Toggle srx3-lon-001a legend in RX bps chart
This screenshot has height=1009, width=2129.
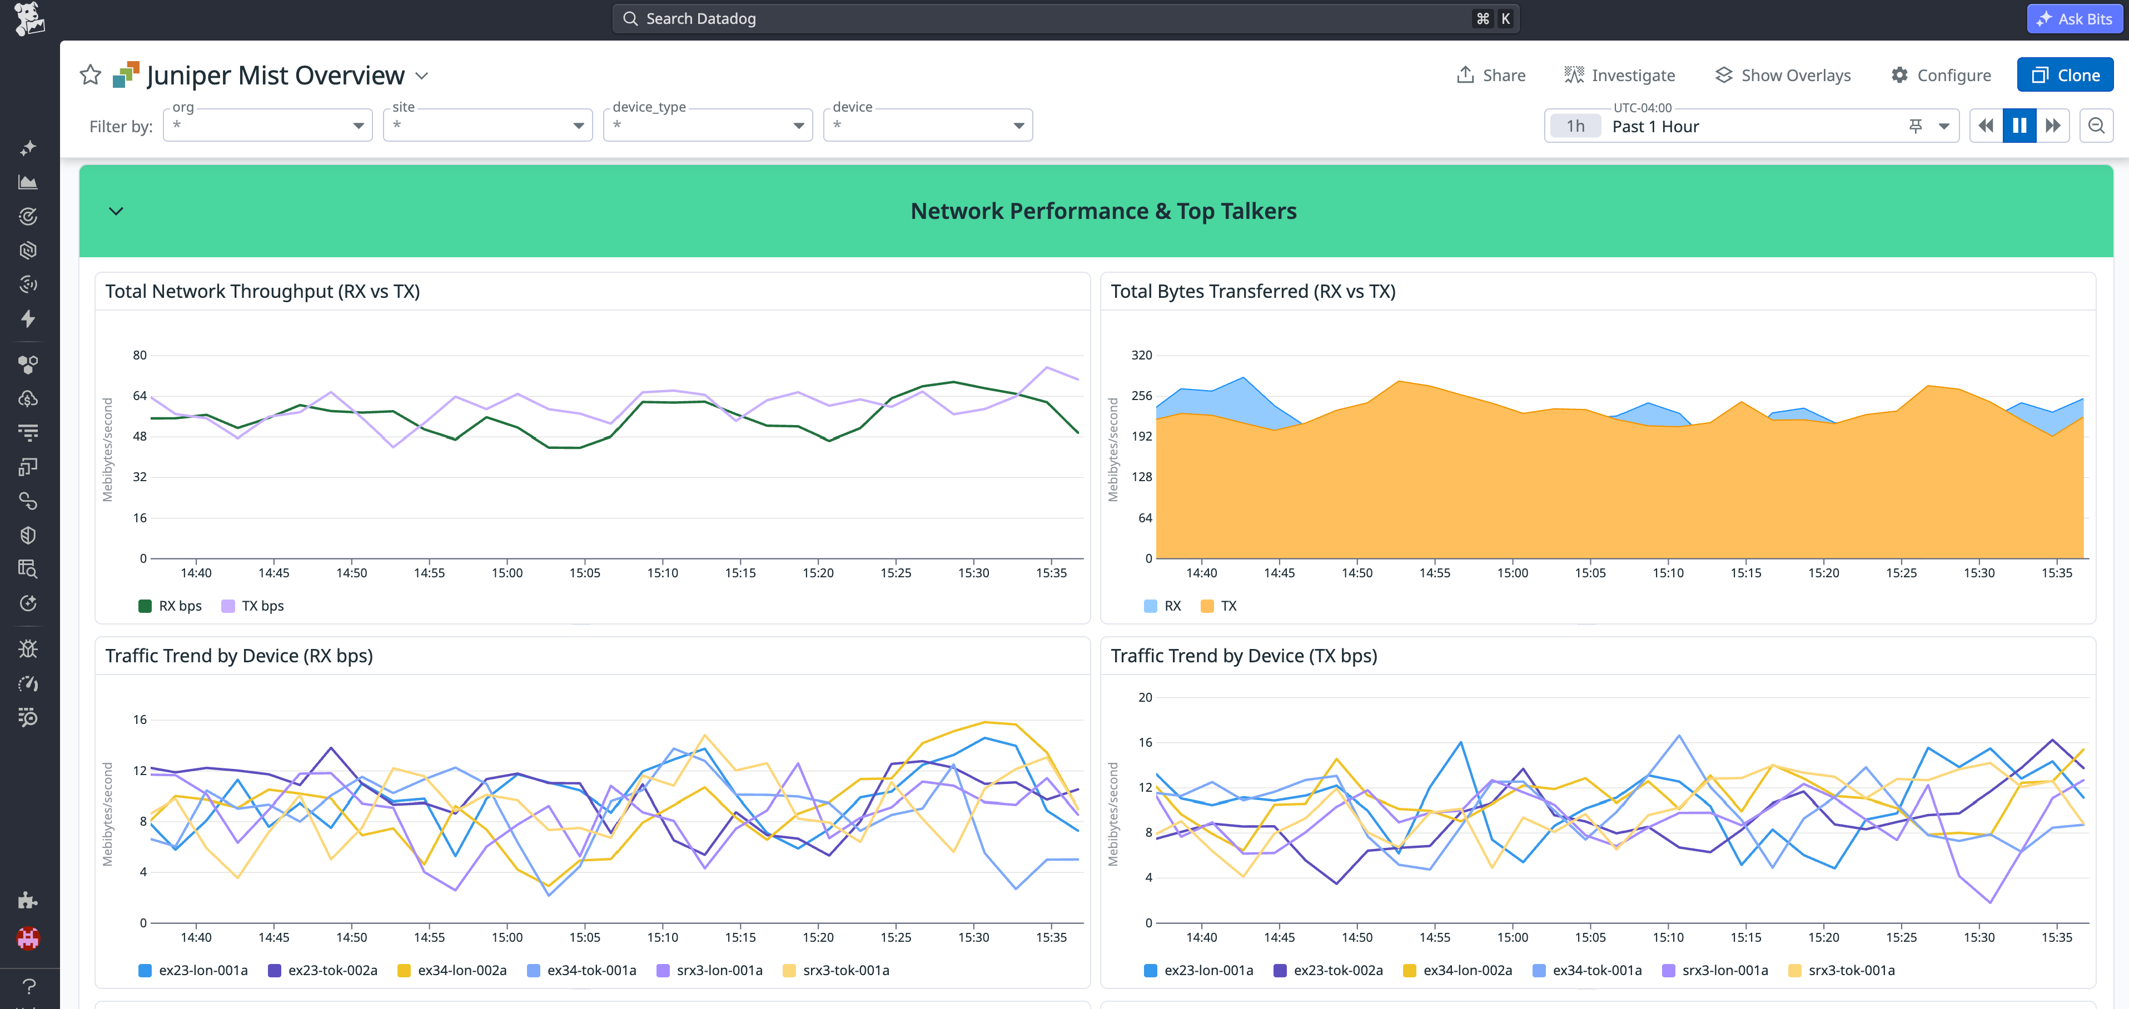point(709,970)
